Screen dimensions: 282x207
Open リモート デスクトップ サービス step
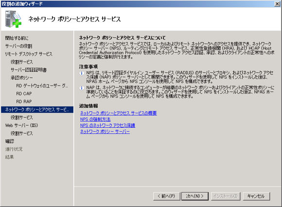click(x=29, y=54)
